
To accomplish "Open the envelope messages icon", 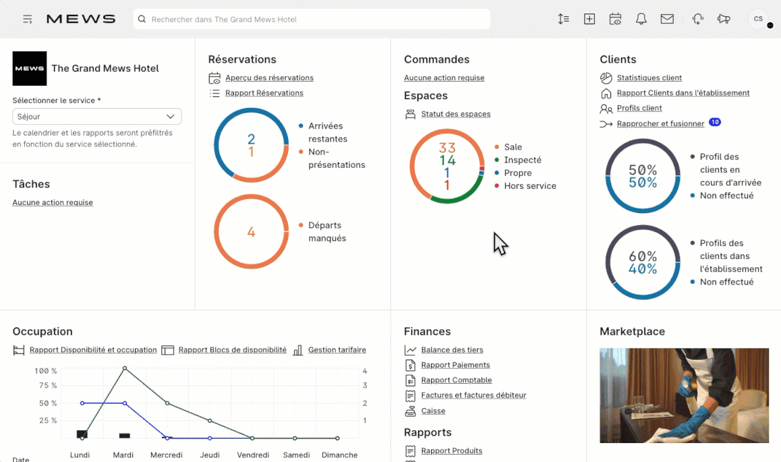I will click(x=667, y=19).
